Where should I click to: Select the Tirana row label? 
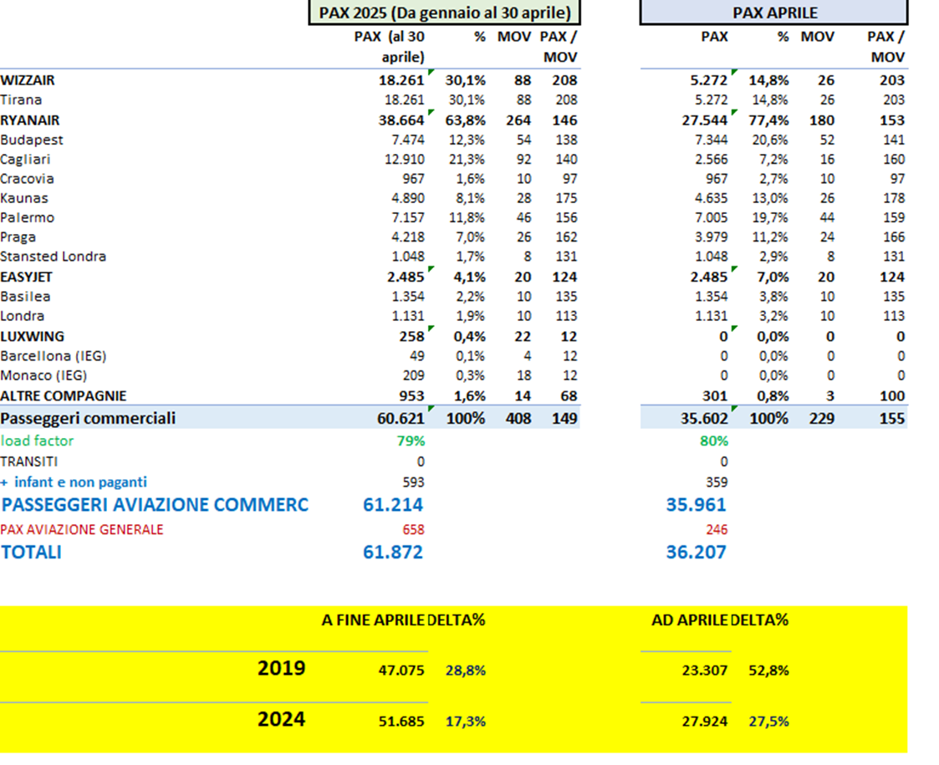[x=21, y=100]
